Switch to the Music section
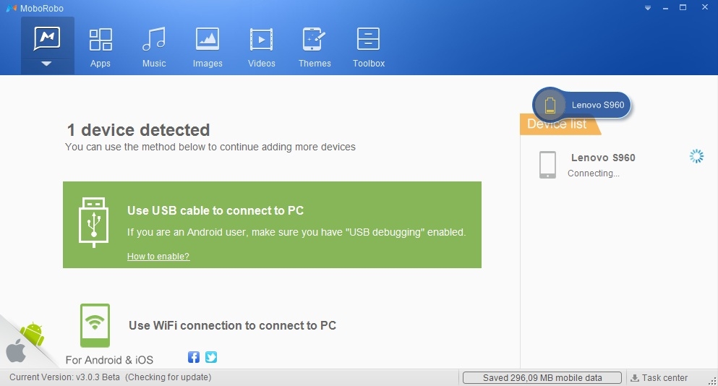The width and height of the screenshot is (718, 386). tap(154, 48)
